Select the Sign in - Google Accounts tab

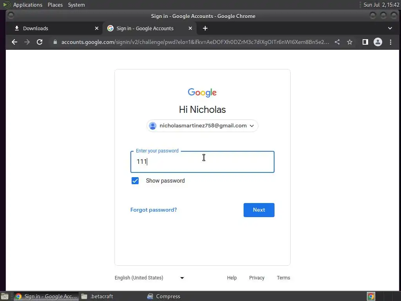pos(150,28)
